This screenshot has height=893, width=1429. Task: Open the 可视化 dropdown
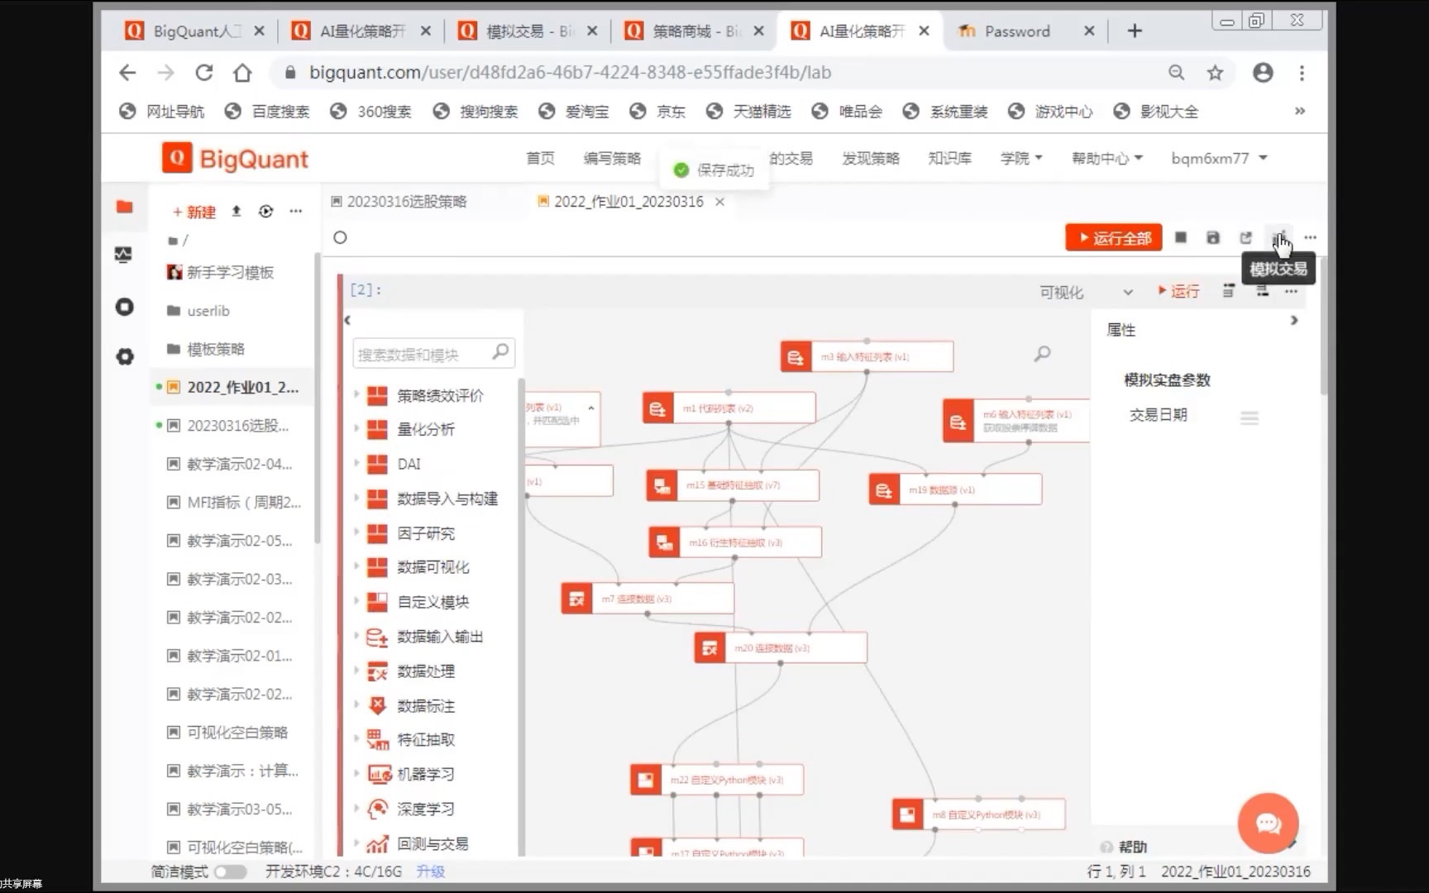[x=1086, y=292]
